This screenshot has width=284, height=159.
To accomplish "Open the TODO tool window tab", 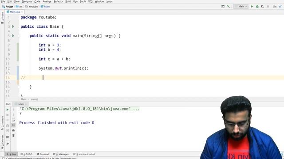I will tap(27, 154).
